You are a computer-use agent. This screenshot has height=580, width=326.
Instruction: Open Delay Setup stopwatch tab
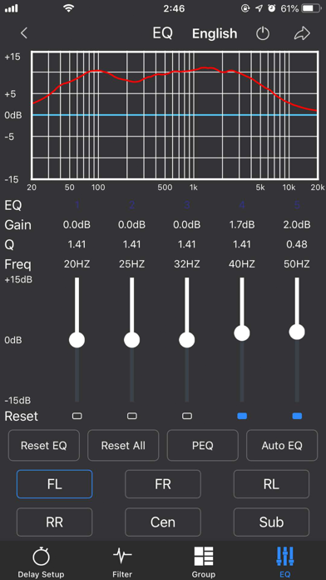(41, 562)
